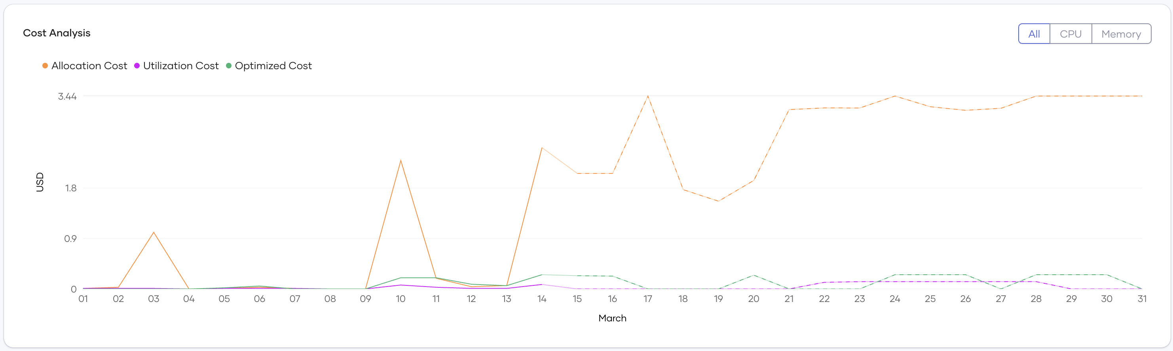1173x351 pixels.
Task: Switch to the Memory tab
Action: click(x=1121, y=34)
